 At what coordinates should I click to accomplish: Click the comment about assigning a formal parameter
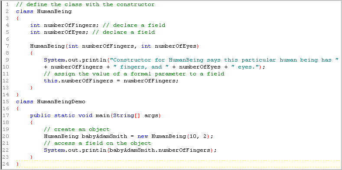click(134, 74)
